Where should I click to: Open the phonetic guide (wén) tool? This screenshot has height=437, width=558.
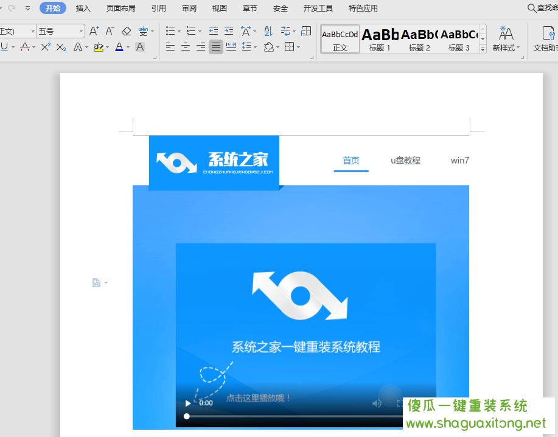pyautogui.click(x=143, y=31)
